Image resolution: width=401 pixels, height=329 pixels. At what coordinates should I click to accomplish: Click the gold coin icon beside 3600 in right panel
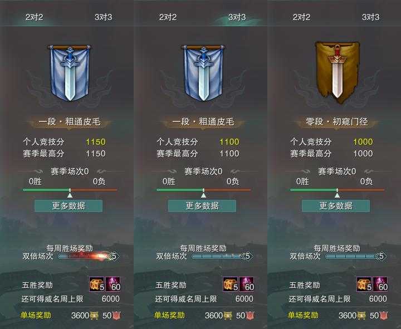[x=361, y=316]
